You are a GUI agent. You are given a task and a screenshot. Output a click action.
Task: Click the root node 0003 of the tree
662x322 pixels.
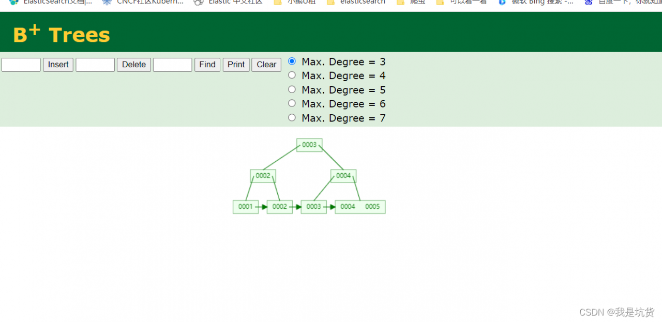coord(309,145)
